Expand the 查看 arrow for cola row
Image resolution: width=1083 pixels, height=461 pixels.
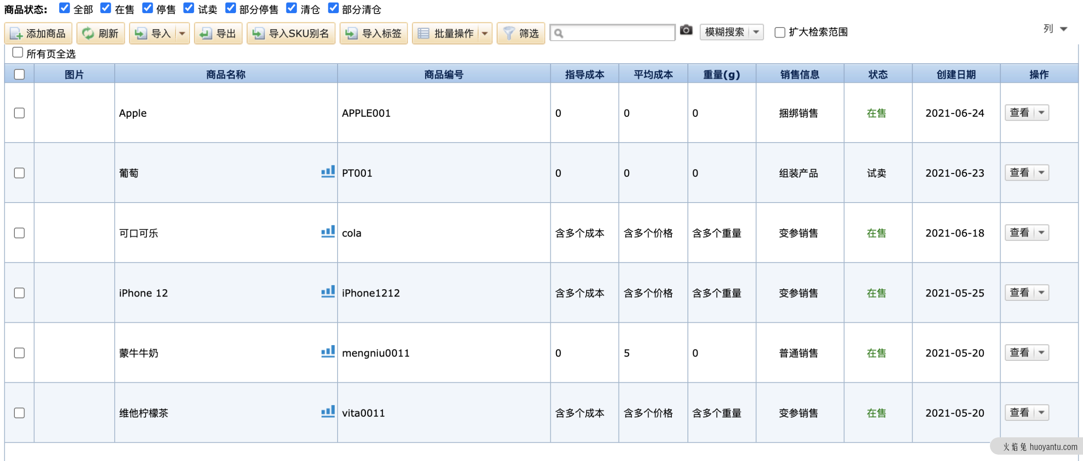pyautogui.click(x=1042, y=233)
